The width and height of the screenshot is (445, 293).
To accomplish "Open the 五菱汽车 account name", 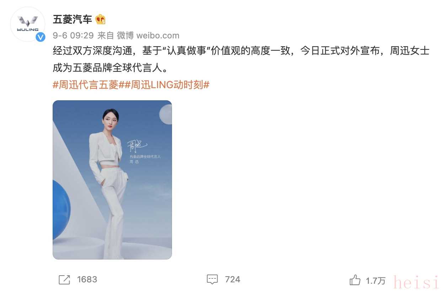I will (x=73, y=19).
